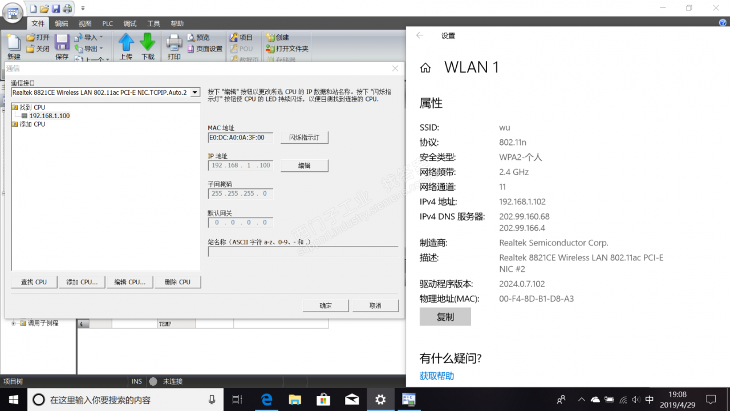Screen dimensions: 730x411
Task: Open the 通信接口 network adapter dropdown
Action: click(x=195, y=92)
